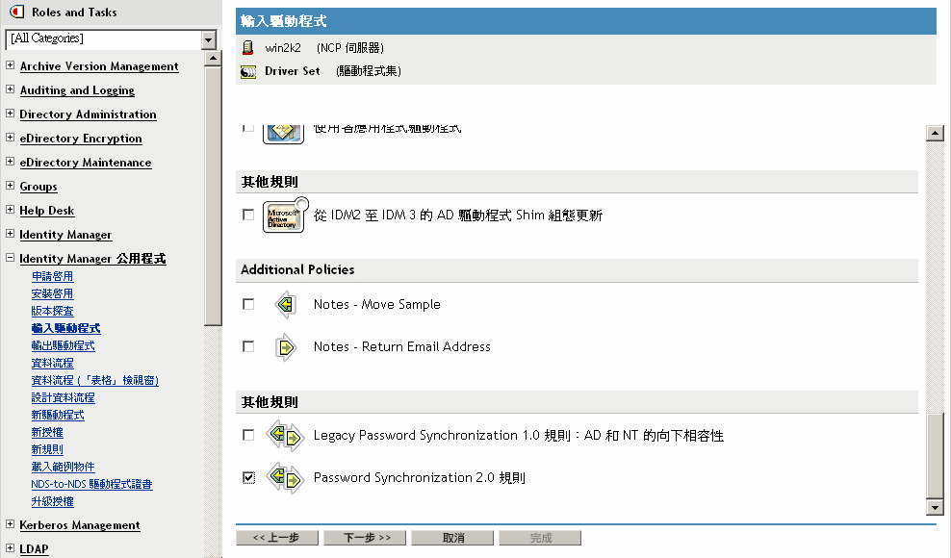
Task: Click the Password Synchronization 2.0 policy icon
Action: 286,478
